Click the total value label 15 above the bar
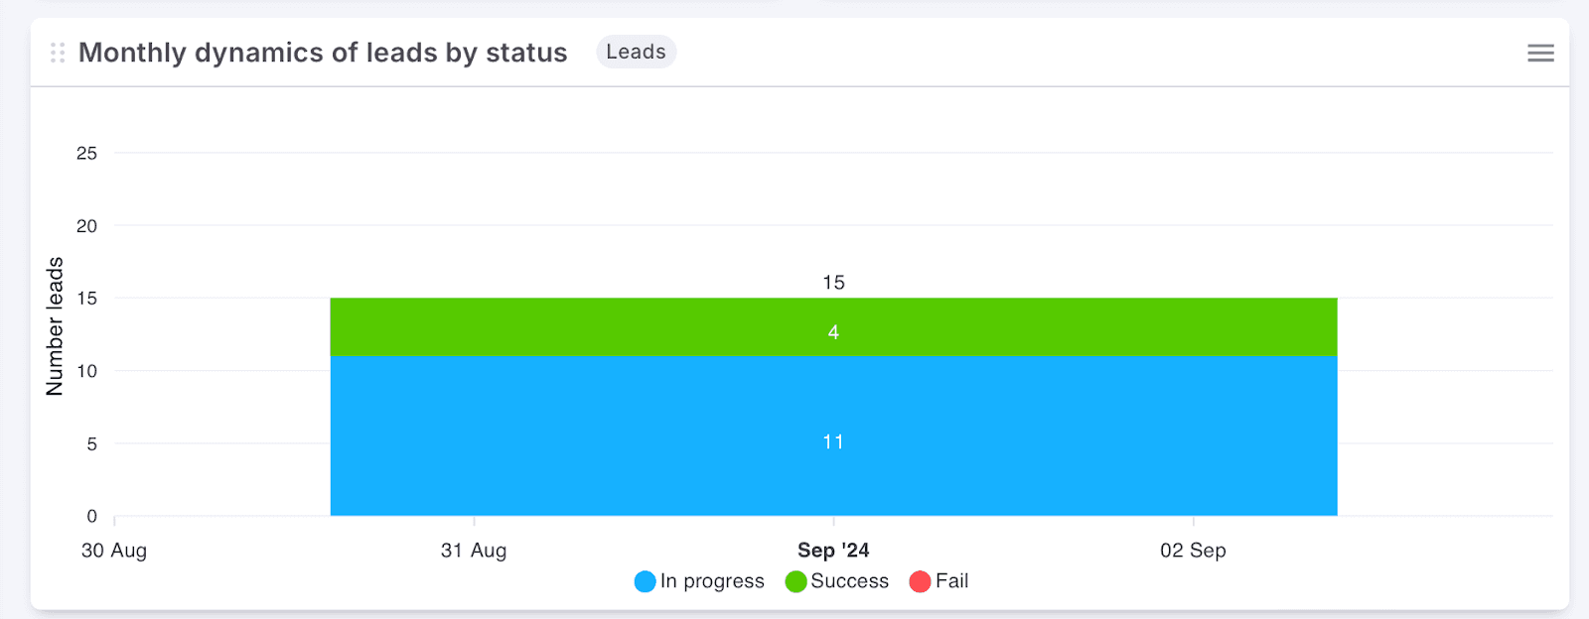1589x619 pixels. click(x=833, y=283)
